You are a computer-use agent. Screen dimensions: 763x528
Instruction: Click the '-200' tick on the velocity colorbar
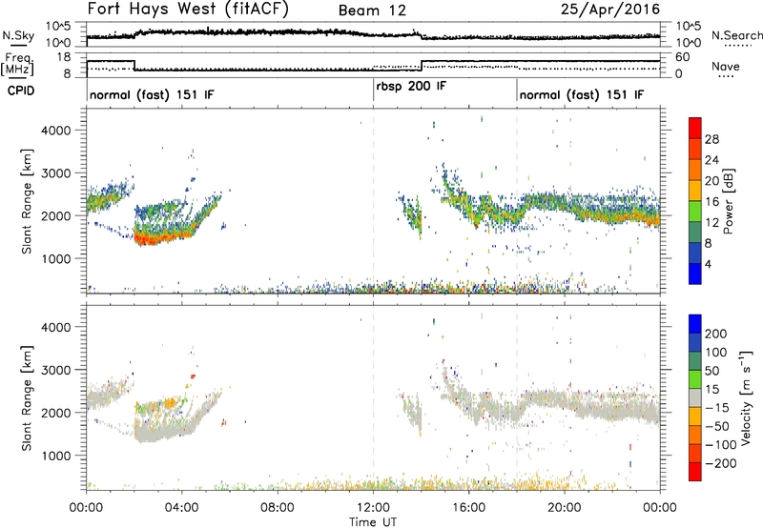point(720,463)
